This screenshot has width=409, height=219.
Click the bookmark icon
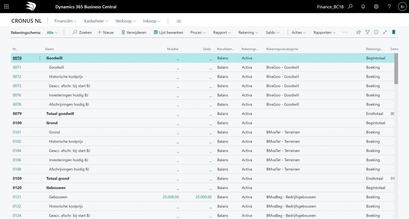click(x=394, y=32)
